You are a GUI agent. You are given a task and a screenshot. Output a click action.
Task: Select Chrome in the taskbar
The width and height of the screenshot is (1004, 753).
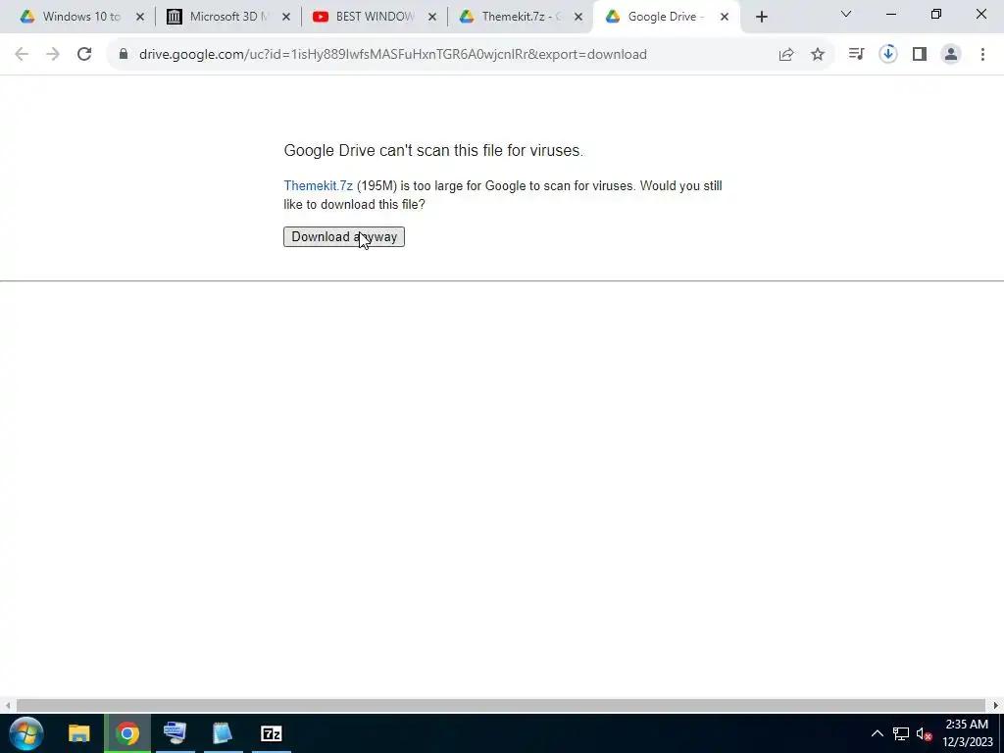(127, 733)
